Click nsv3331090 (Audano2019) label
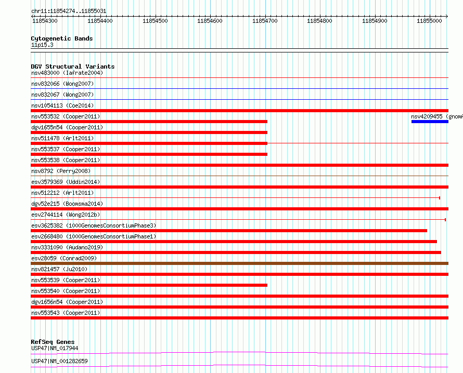Image resolution: width=463 pixels, height=373 pixels. click(x=67, y=247)
